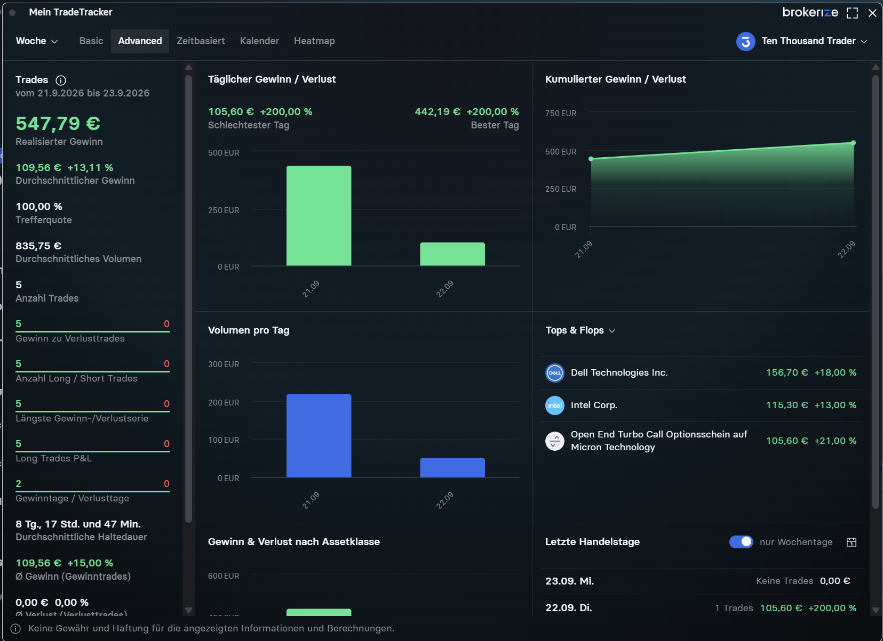Click the up arrow of the Trades panel scrollbar
Screen dimensions: 883x641
(188, 67)
